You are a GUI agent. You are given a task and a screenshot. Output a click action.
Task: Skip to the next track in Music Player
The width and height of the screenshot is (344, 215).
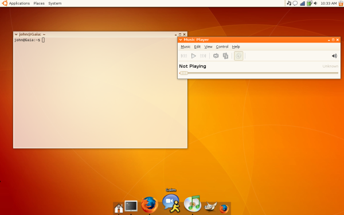point(203,56)
